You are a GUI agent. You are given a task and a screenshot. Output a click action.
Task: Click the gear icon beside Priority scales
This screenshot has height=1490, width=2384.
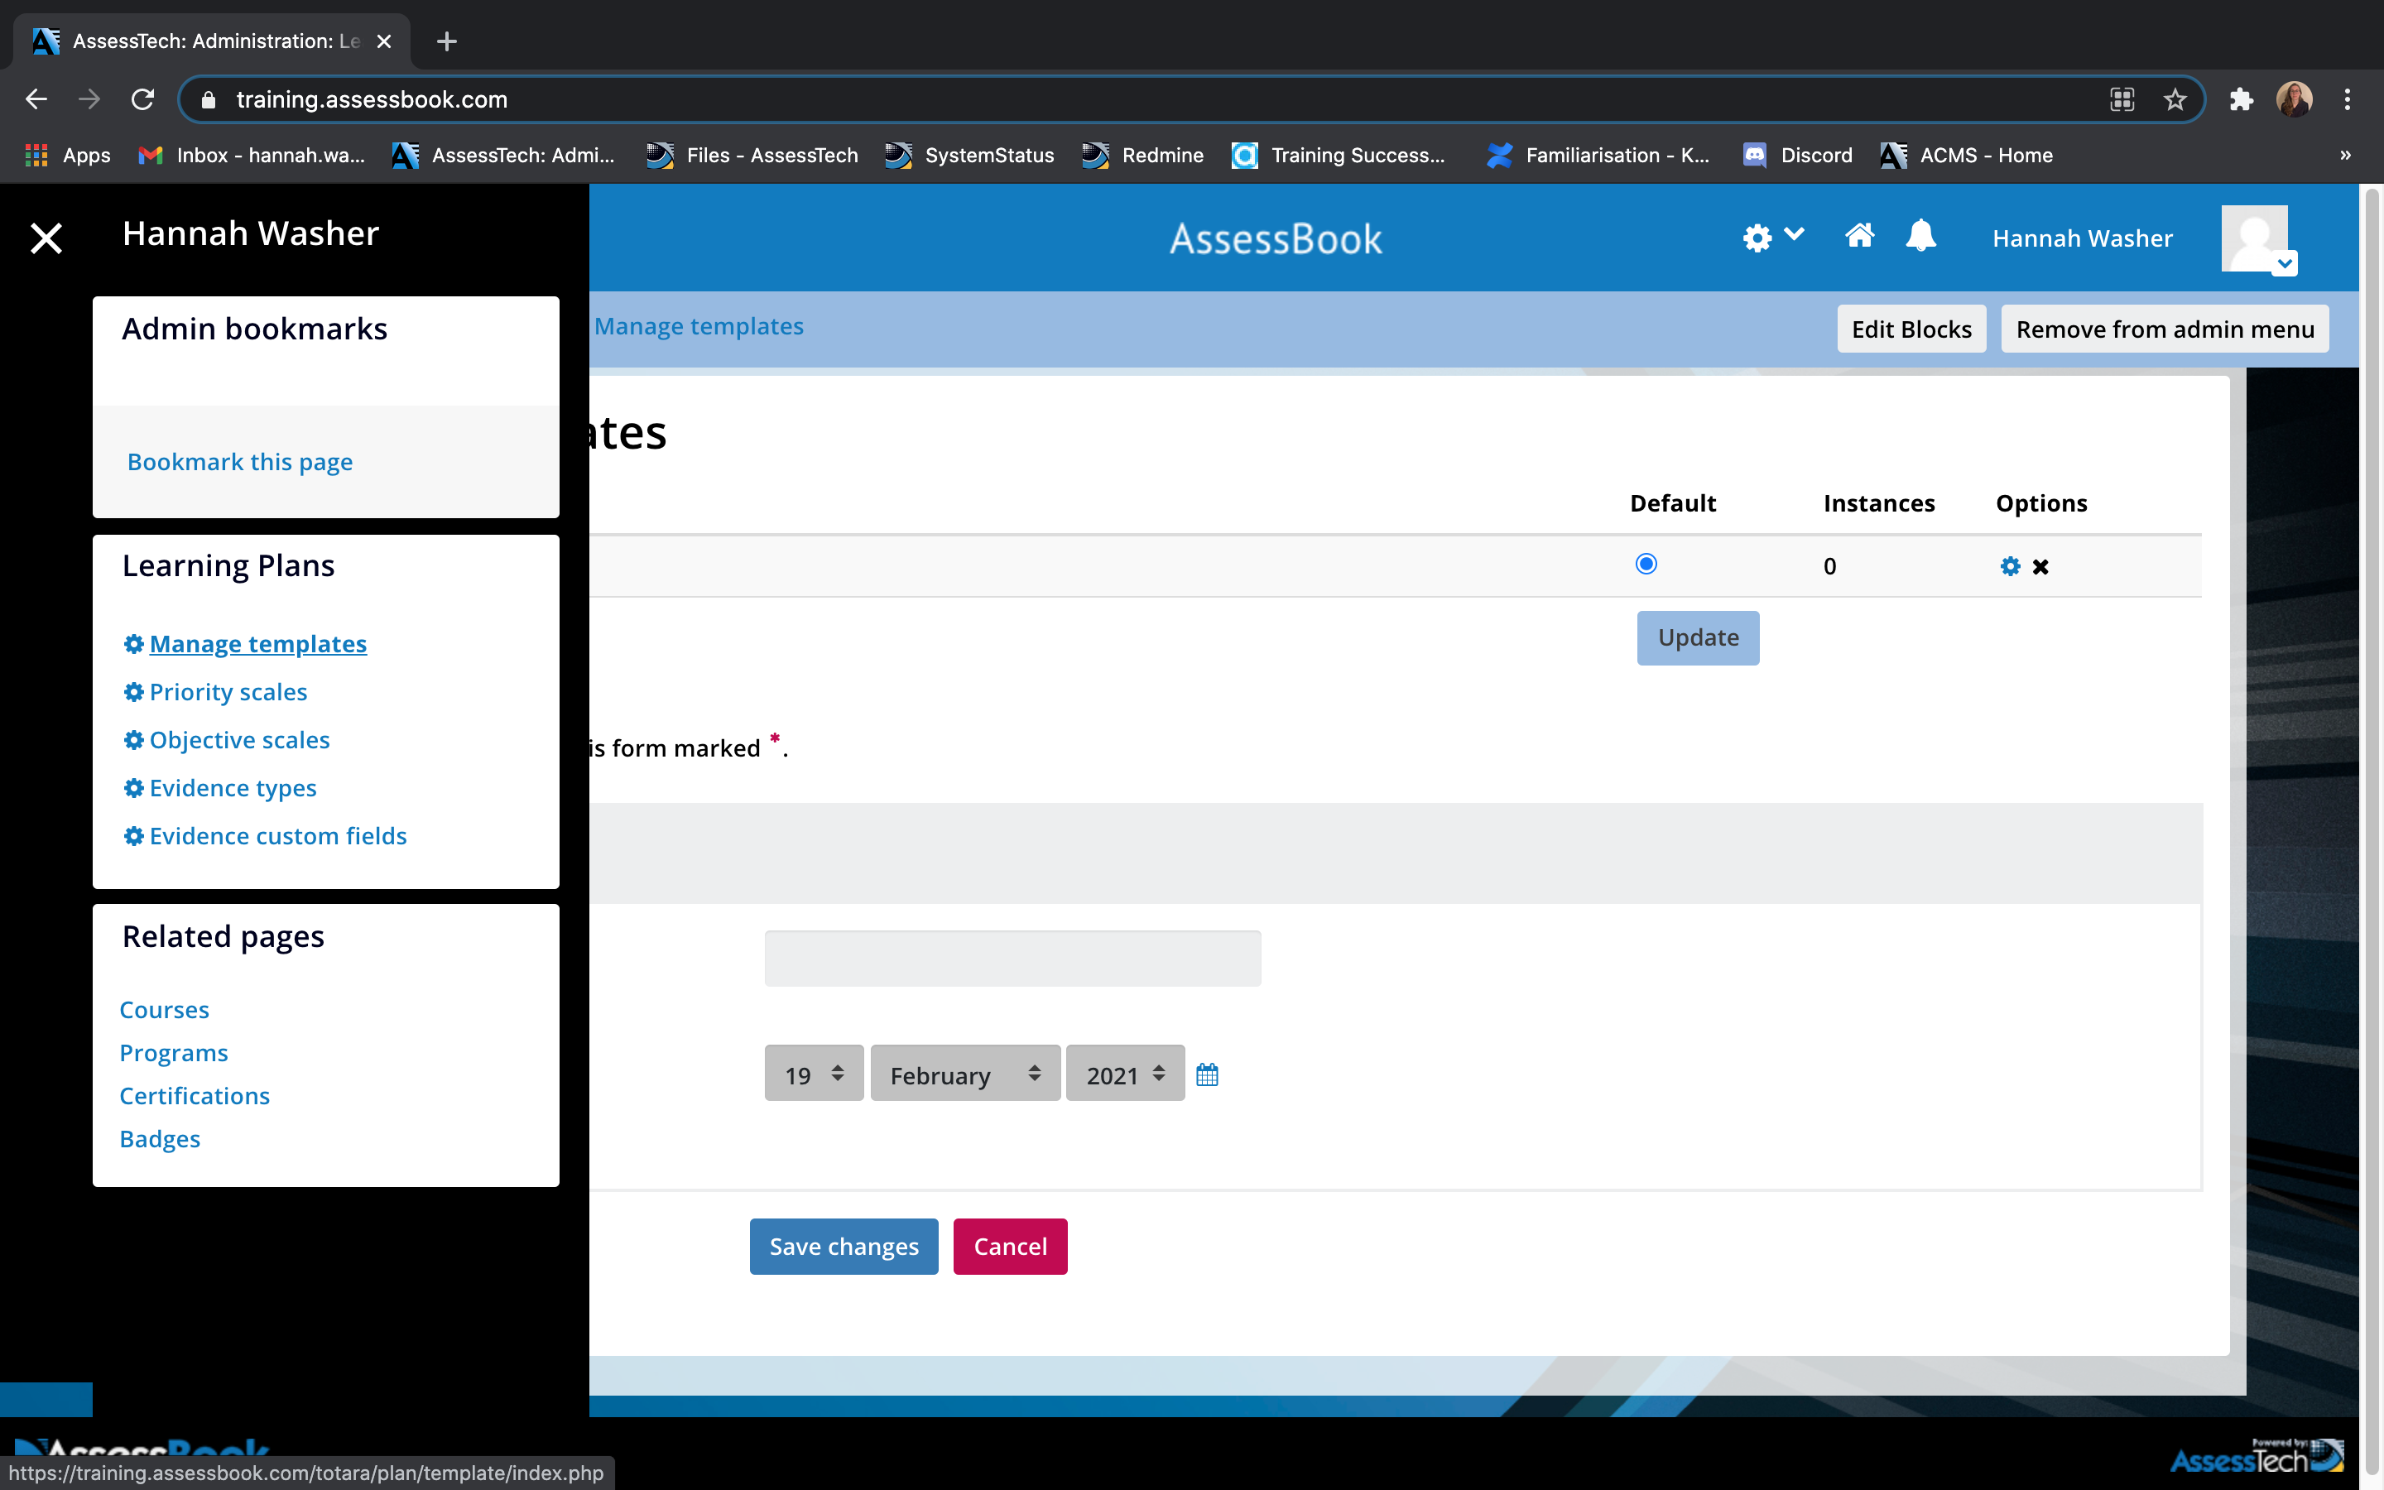click(x=134, y=692)
